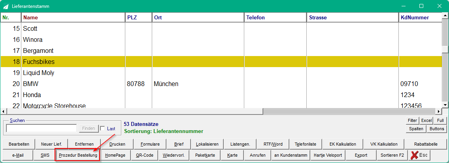This screenshot has height=163, width=449.
Task: Click the Buttons button
Action: coord(437,129)
